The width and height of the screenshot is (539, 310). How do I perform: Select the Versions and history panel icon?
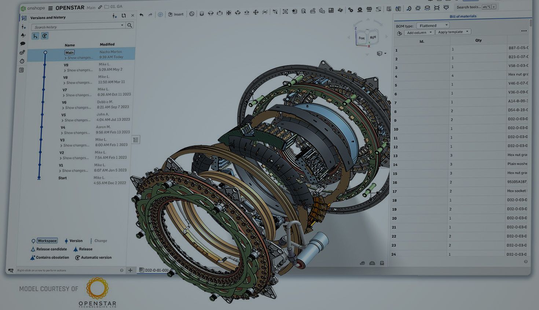23,17
